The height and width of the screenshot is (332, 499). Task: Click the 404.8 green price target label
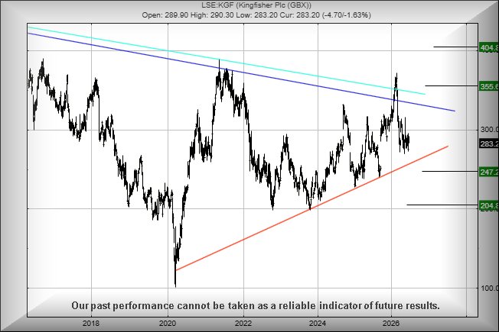pos(489,48)
